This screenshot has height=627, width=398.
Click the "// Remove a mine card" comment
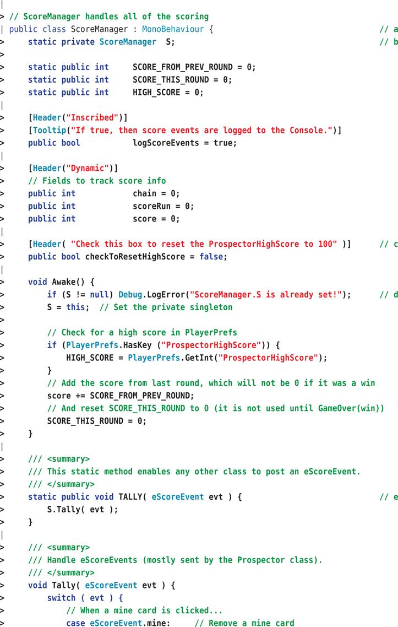244,623
